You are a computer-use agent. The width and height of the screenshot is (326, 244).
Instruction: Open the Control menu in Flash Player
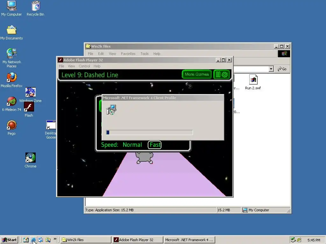tap(84, 66)
